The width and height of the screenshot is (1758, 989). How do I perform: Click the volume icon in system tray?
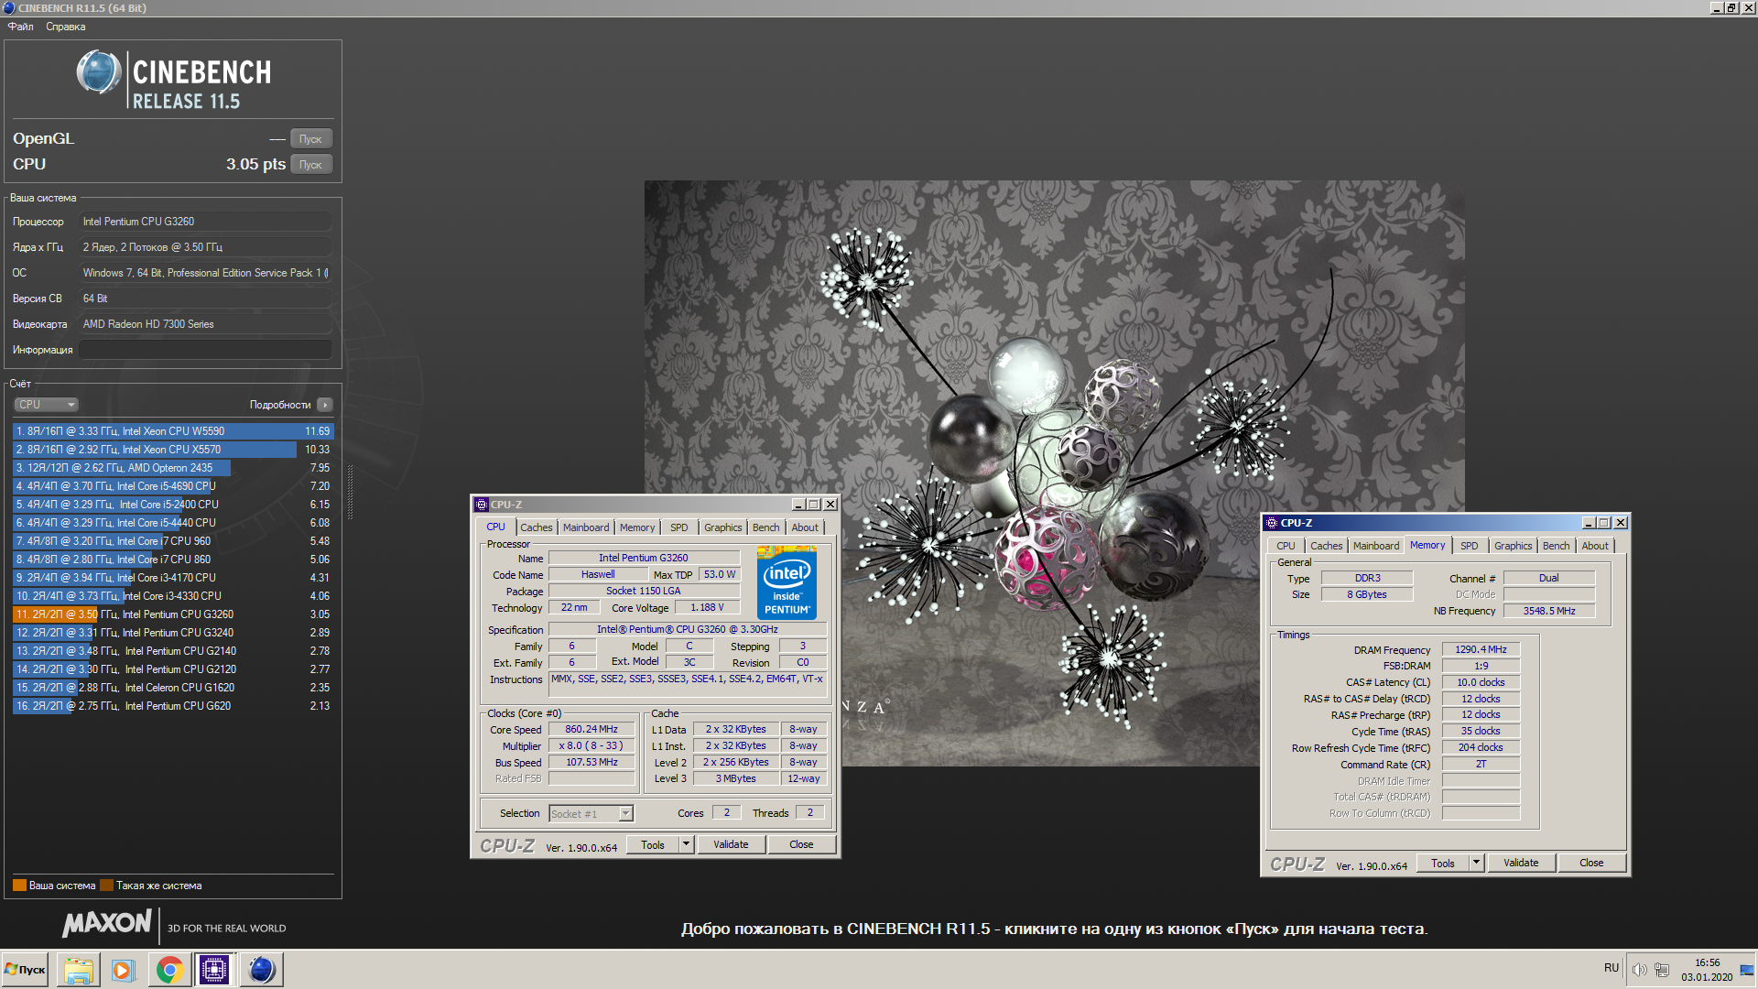pyautogui.click(x=1639, y=970)
